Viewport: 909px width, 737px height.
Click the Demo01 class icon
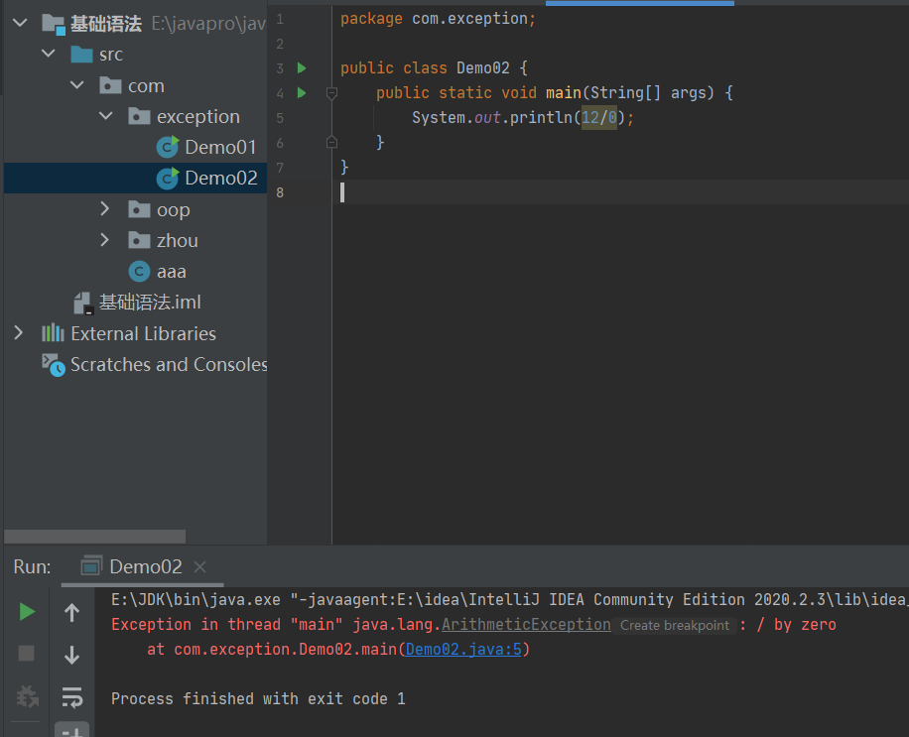pos(168,147)
